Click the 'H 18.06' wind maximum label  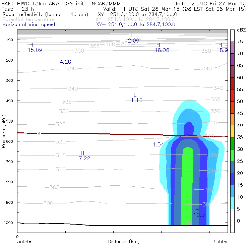coord(162,48)
